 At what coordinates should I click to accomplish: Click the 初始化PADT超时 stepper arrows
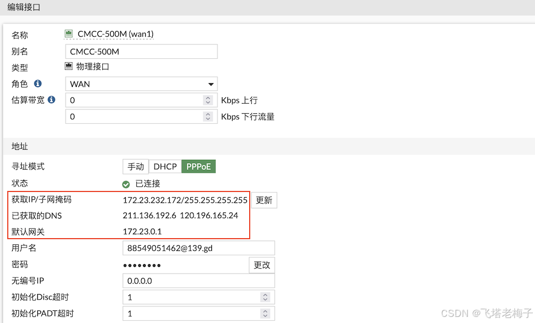click(x=265, y=314)
